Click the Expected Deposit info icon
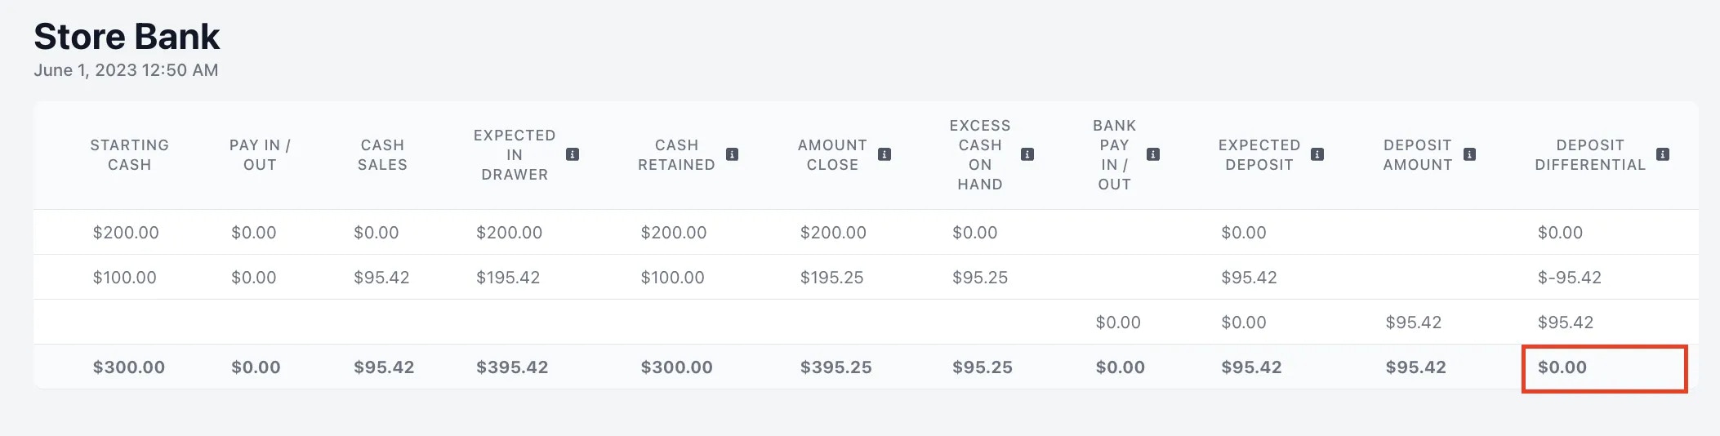This screenshot has width=1720, height=436. click(x=1317, y=154)
